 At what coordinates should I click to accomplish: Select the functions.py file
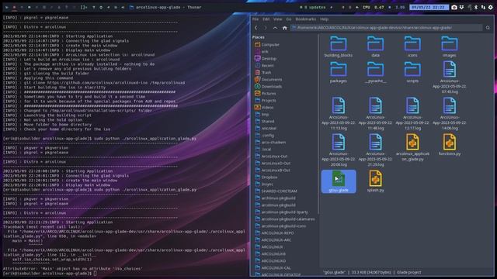pos(450,145)
